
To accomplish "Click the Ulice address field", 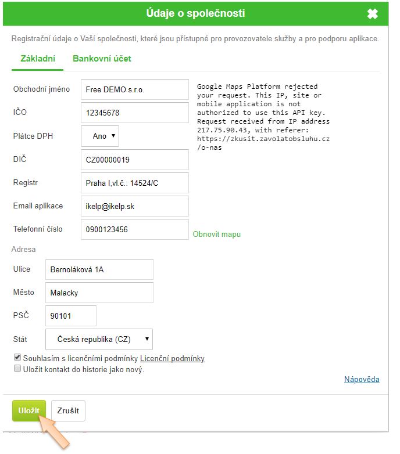I will coord(99,269).
